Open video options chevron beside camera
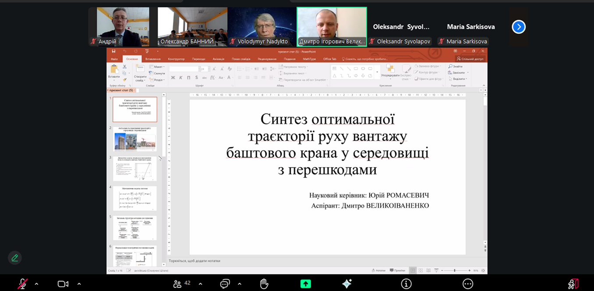The height and width of the screenshot is (291, 594). [x=79, y=284]
